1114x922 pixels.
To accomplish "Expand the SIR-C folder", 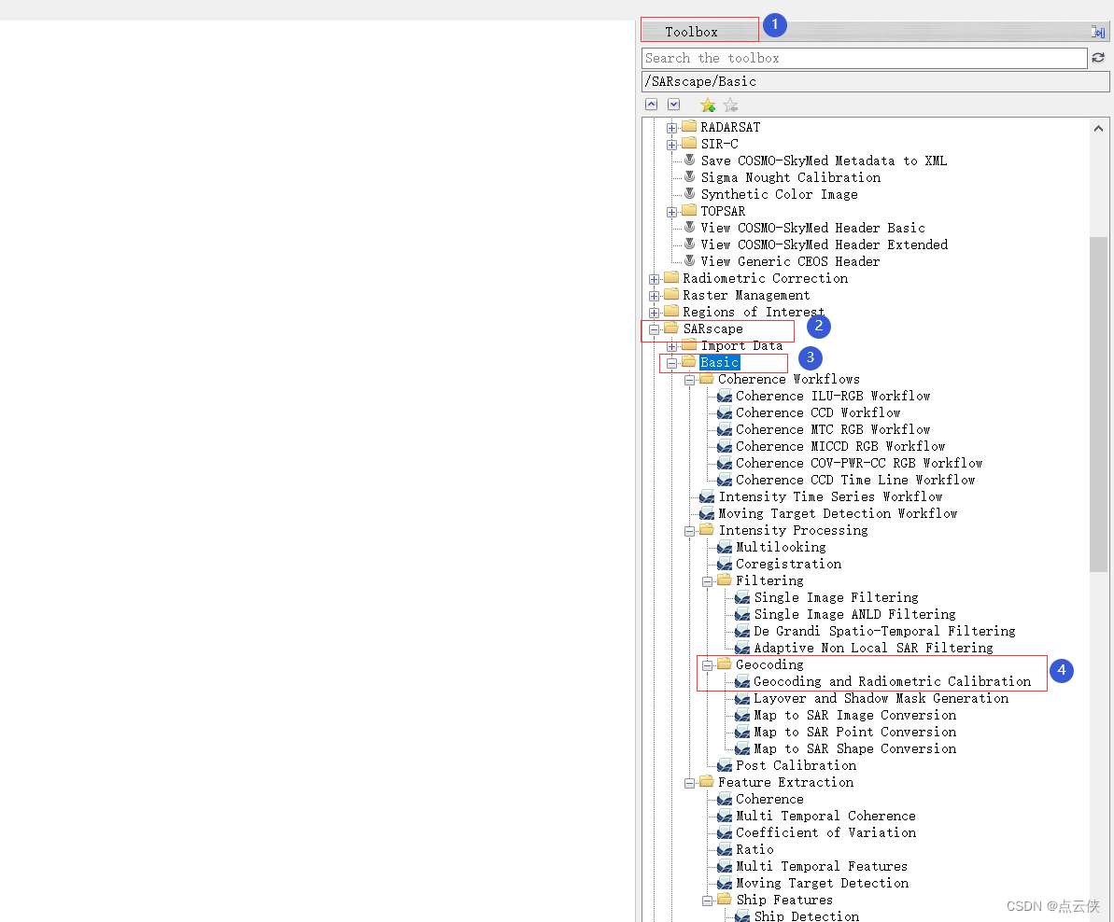I will click(671, 145).
